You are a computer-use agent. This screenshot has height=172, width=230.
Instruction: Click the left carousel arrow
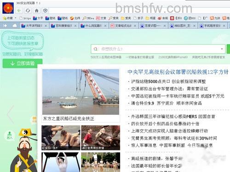tap(11, 114)
